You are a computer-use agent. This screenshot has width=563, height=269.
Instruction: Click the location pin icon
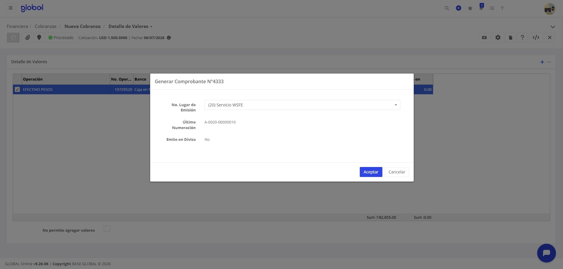click(x=39, y=38)
